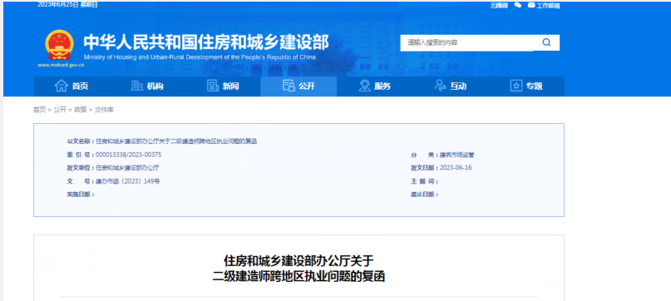This screenshot has width=671, height=301.
Task: Click the site title 中华人民共和国住房和城乡建设部
Action: (206, 42)
